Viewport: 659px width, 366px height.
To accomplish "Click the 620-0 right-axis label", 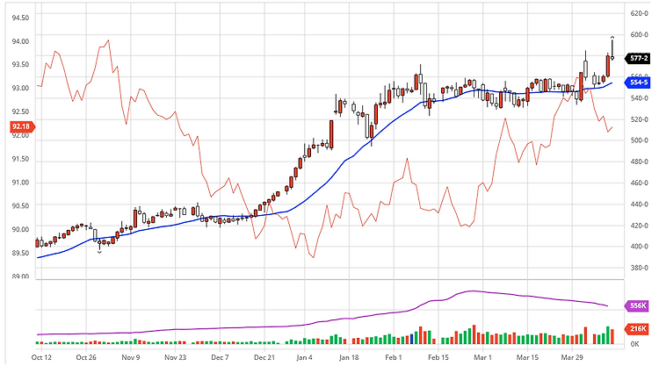I will [640, 13].
